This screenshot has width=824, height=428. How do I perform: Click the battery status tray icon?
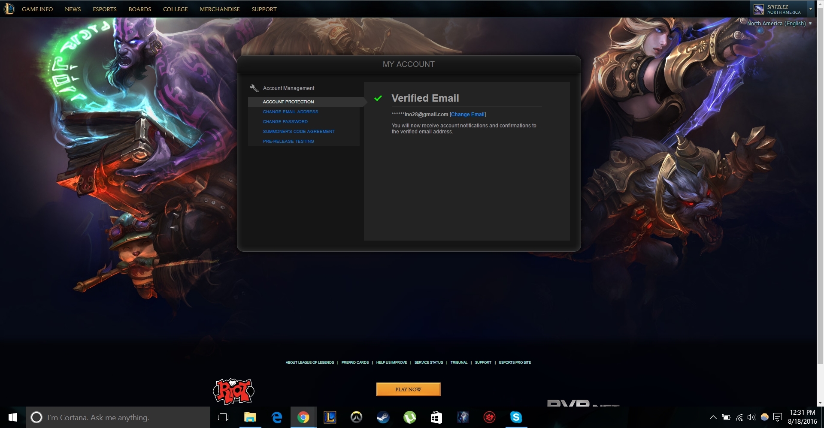pos(726,417)
